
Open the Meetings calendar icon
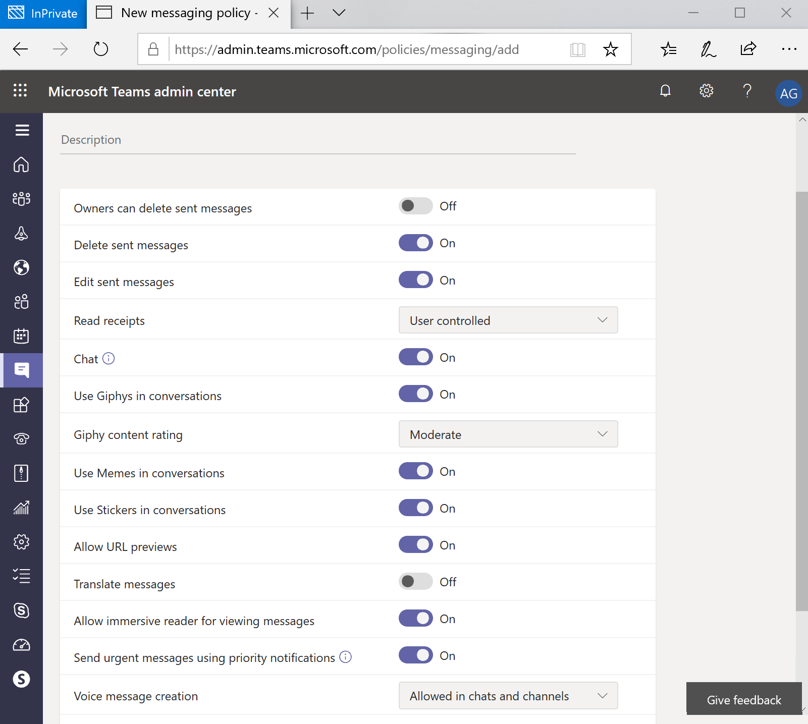point(21,336)
